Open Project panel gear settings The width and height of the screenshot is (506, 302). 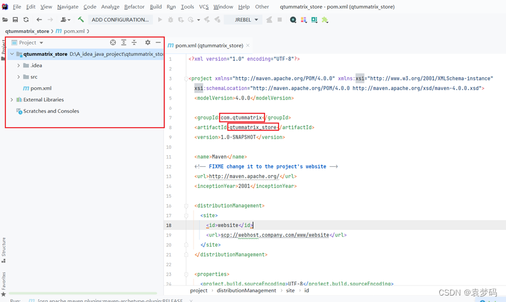coord(147,43)
